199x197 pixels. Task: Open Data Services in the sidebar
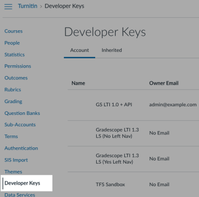(19, 195)
